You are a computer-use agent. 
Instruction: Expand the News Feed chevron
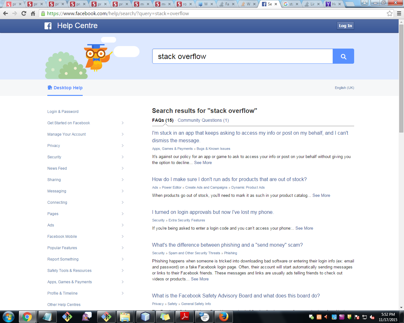click(x=123, y=168)
